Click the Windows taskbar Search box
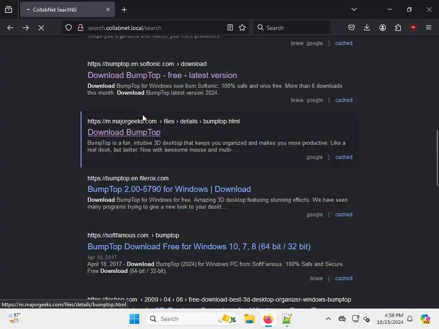This screenshot has width=439, height=329. 192,319
